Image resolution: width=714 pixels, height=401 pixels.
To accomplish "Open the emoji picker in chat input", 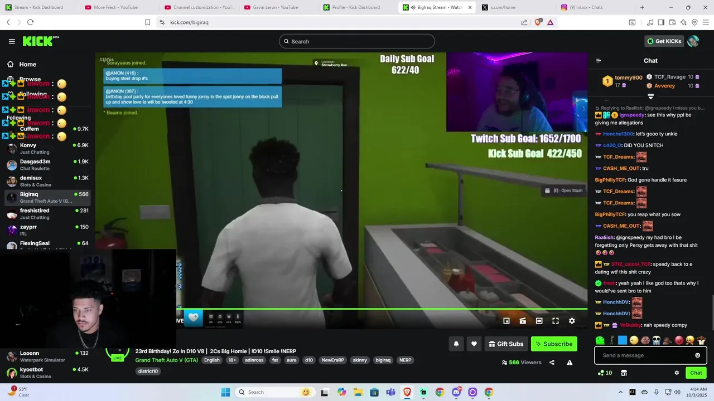I will 697,355.
